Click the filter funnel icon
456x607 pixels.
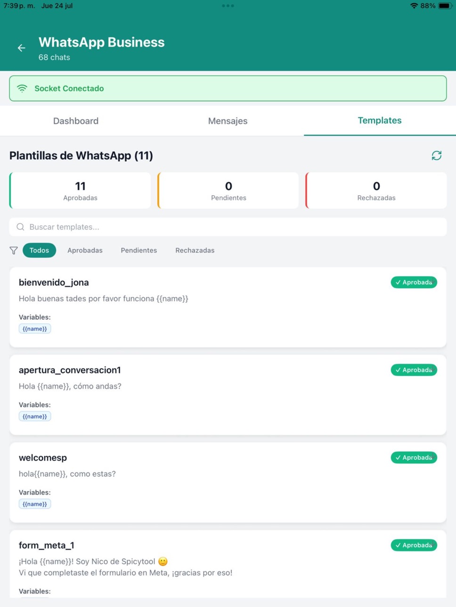coord(14,251)
